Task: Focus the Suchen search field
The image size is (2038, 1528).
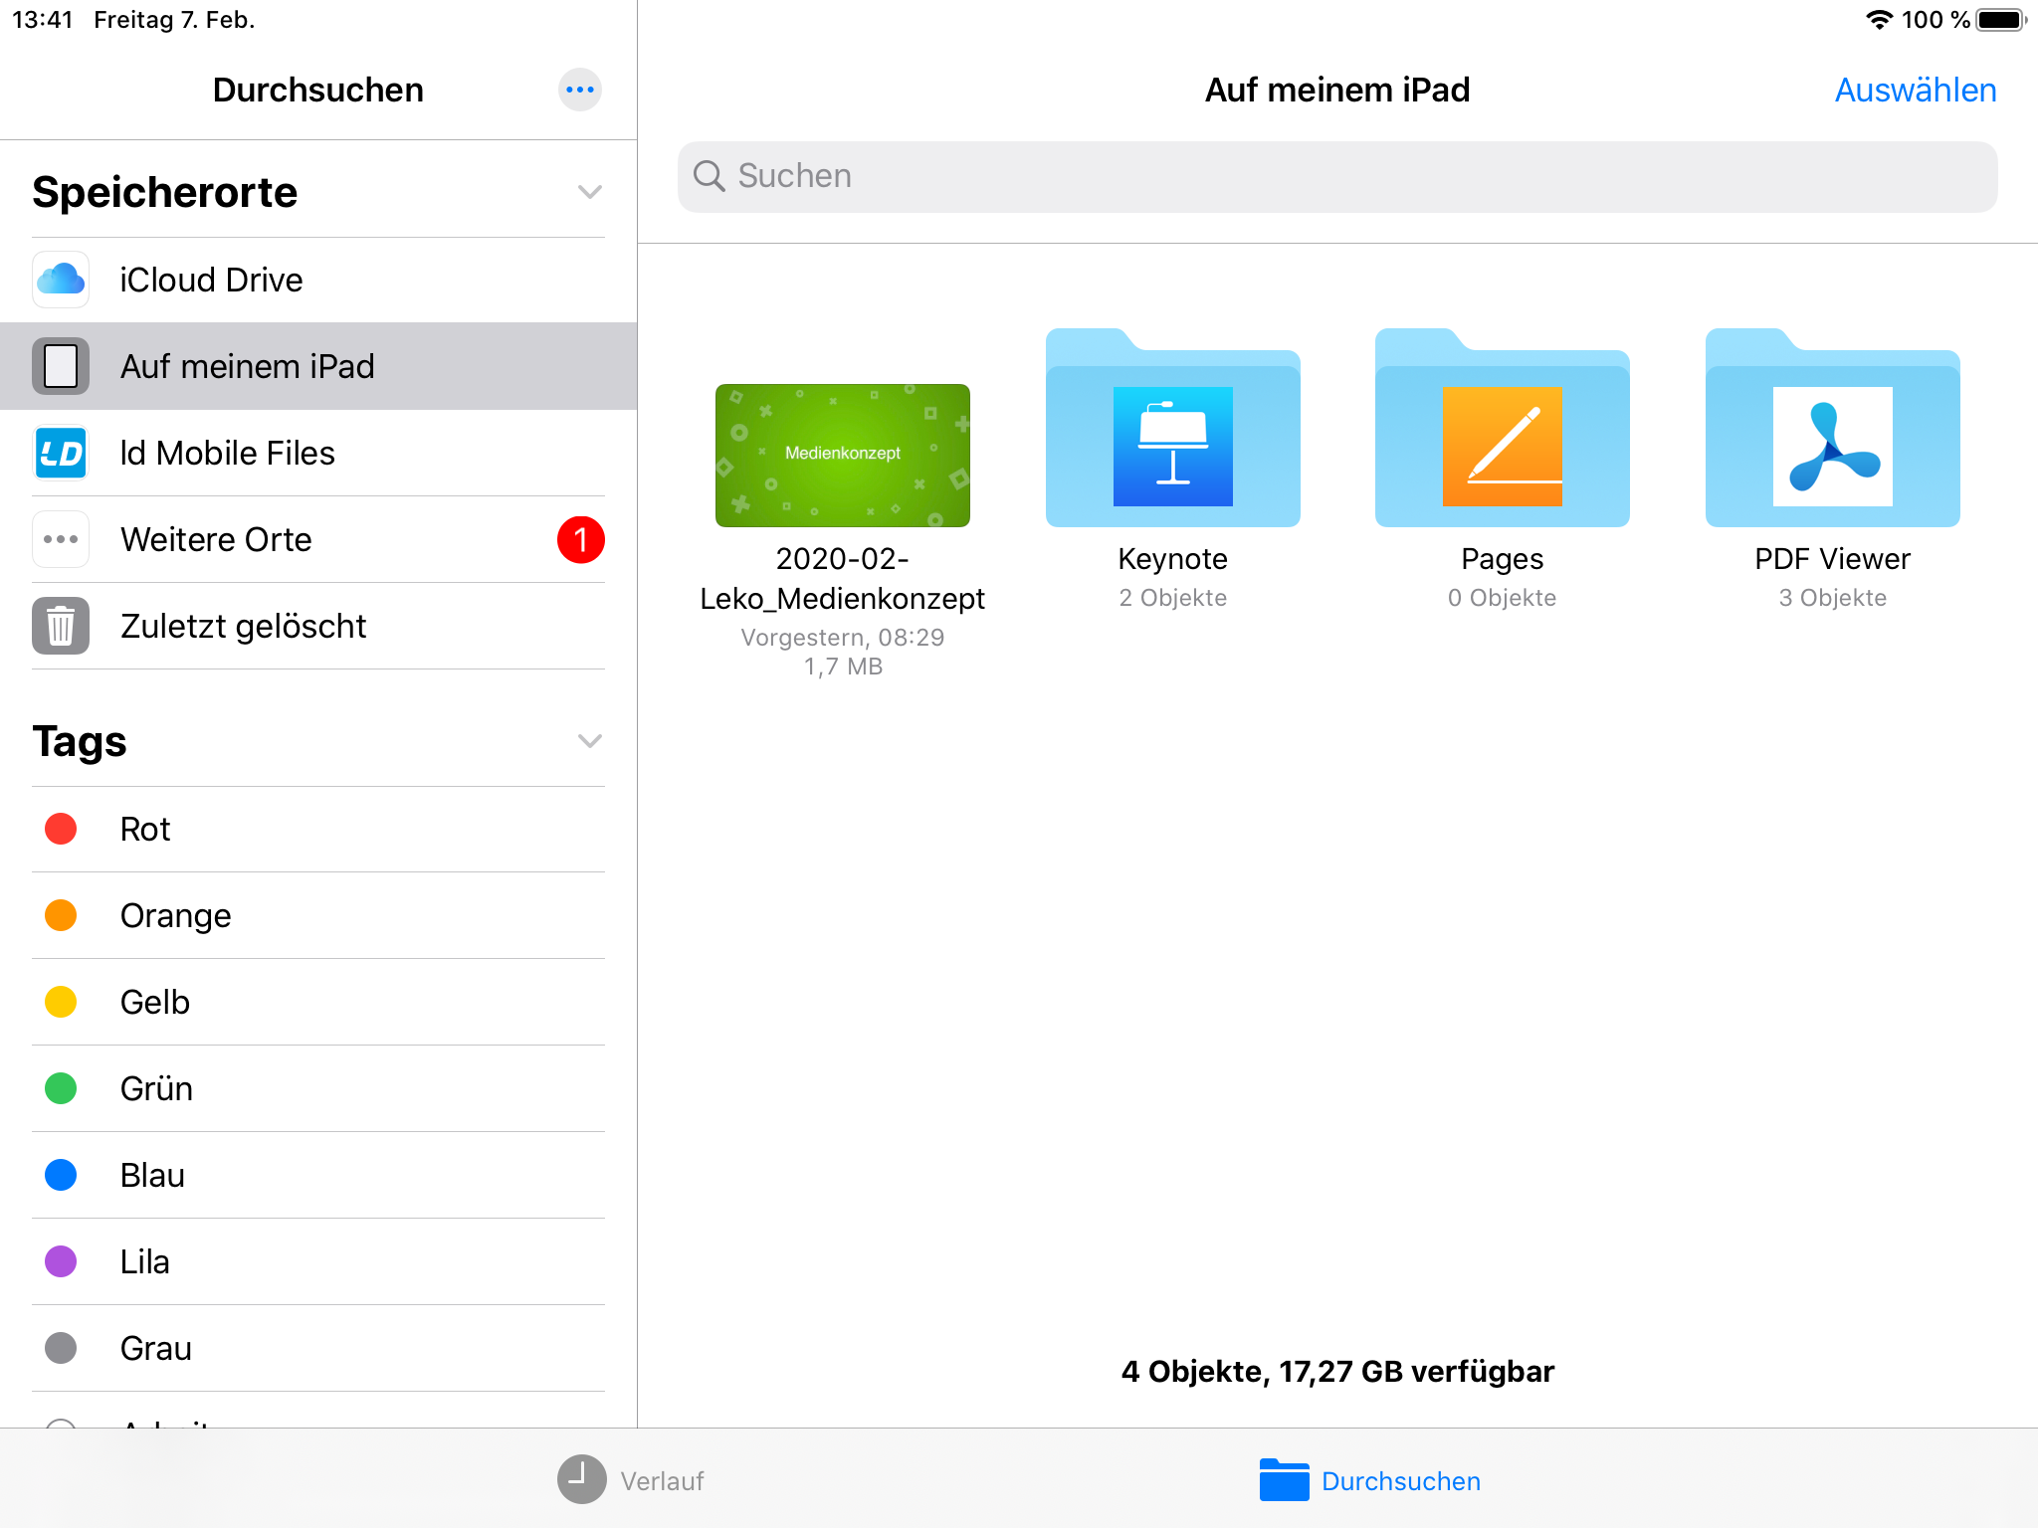Action: point(1336,176)
